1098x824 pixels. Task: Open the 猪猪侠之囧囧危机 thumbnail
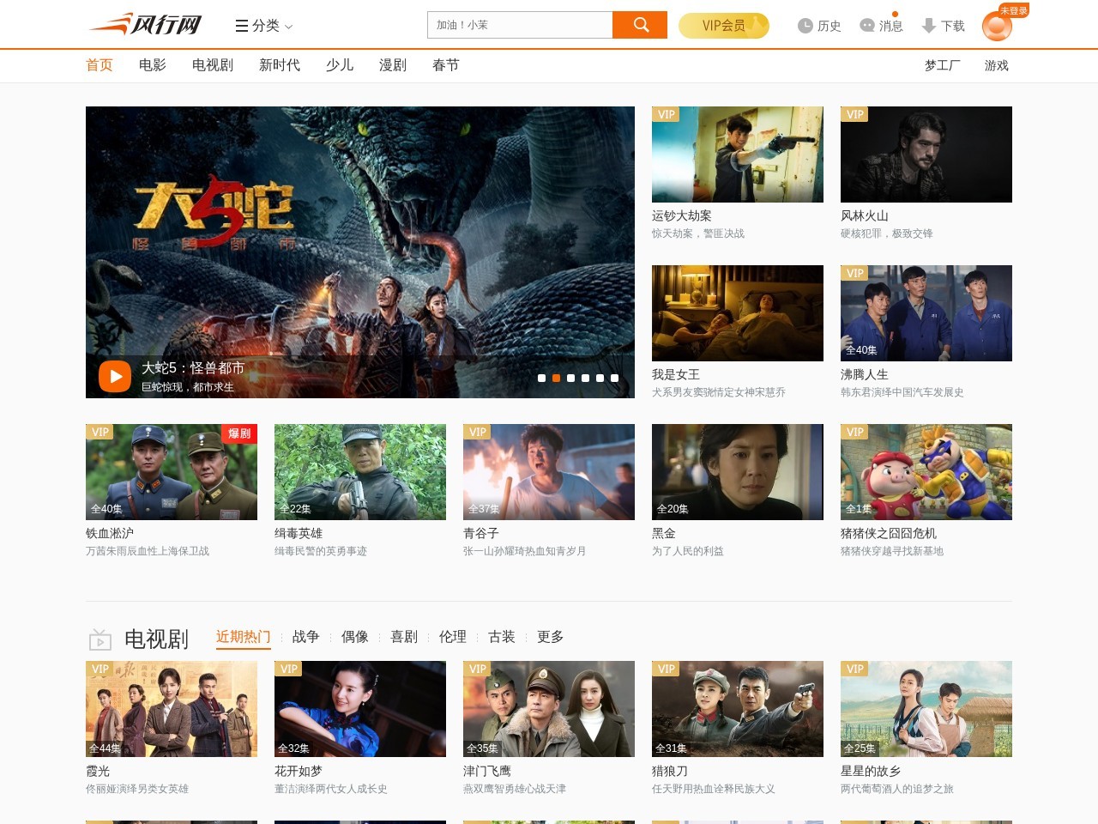[x=926, y=472]
